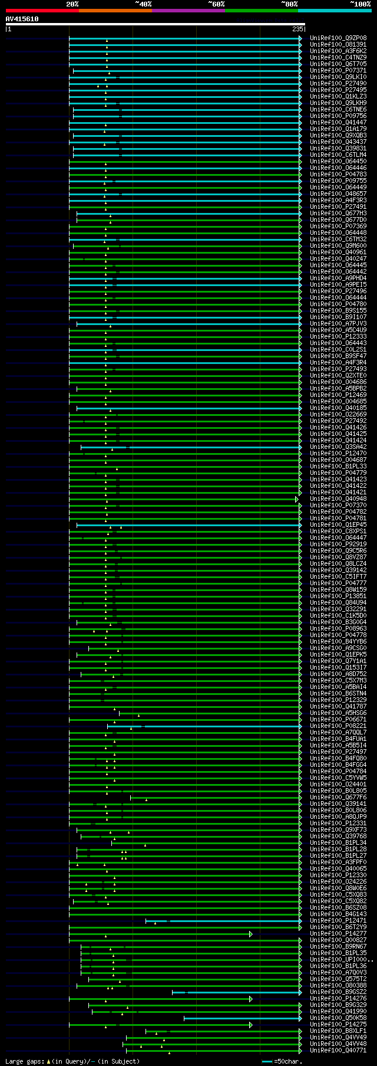Open hit UniRef100_Q9ZP08
This screenshot has height=1066, width=377.
coord(338,38)
